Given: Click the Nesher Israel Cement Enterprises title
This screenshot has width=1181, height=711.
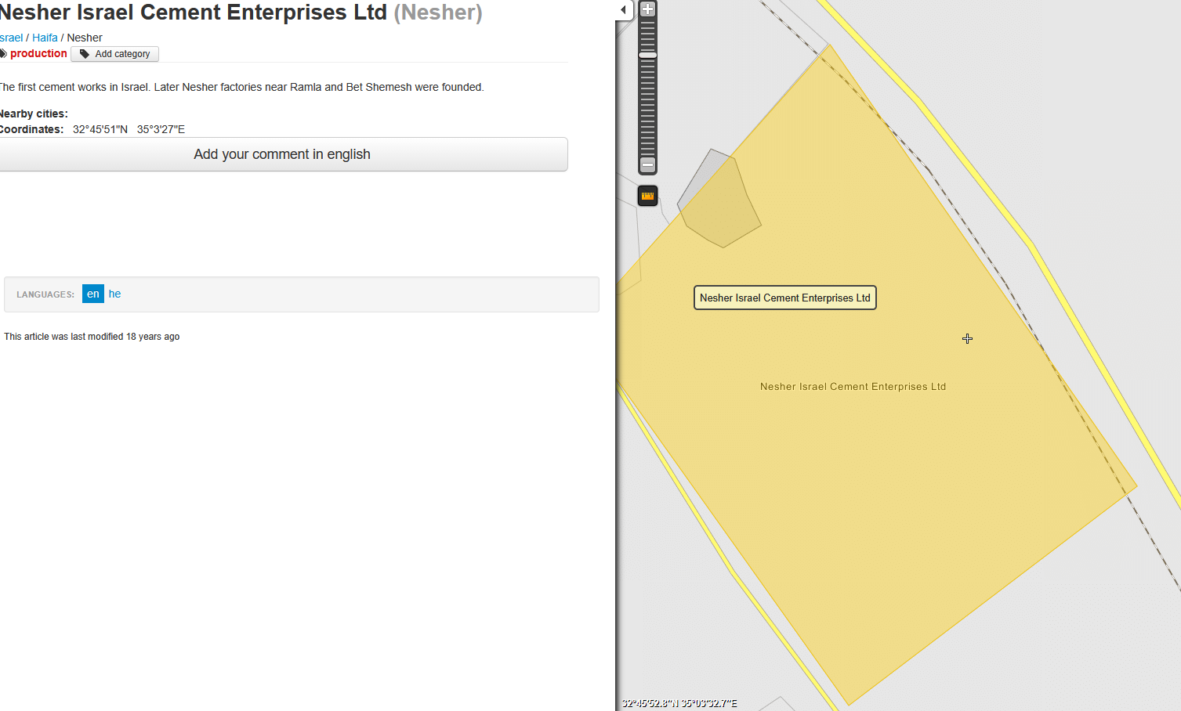Looking at the screenshot, I should [194, 13].
